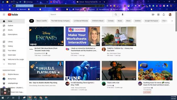
Task: Click the search magnifier button
Action: coord(116,14)
